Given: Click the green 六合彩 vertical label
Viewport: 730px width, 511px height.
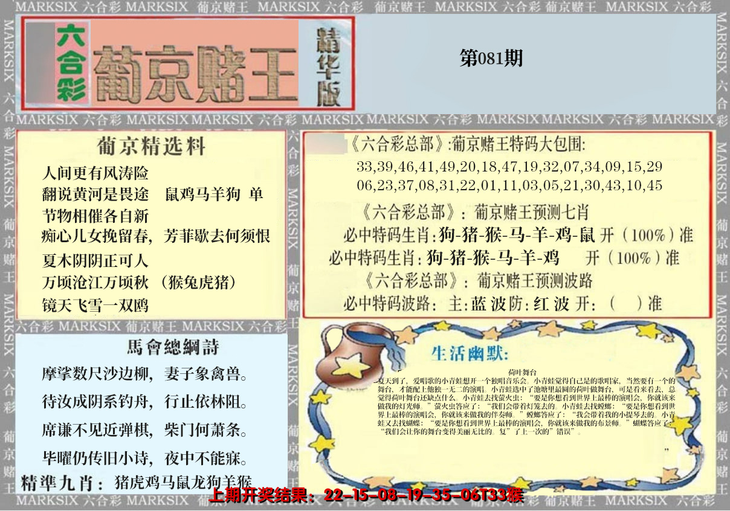Looking at the screenshot, I should click(x=73, y=63).
